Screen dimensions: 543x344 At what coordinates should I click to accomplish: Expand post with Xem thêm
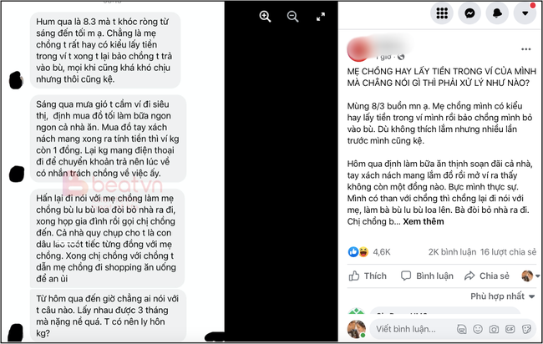click(424, 221)
